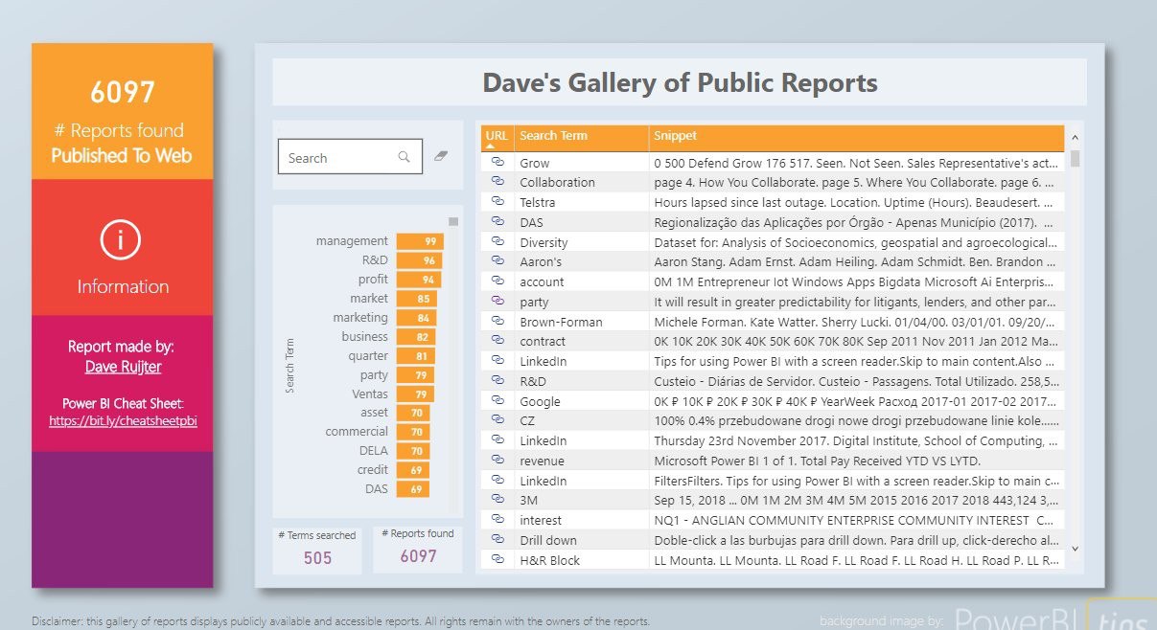Select the DELA bar in chart
Image resolution: width=1157 pixels, height=630 pixels.
pos(413,451)
